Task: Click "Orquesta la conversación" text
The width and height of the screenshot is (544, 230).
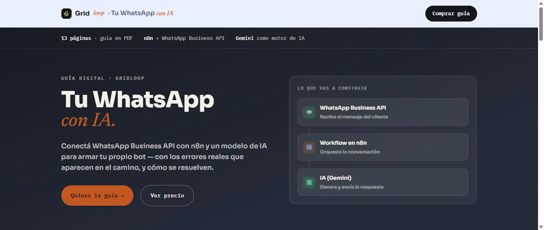Action: coord(350,152)
